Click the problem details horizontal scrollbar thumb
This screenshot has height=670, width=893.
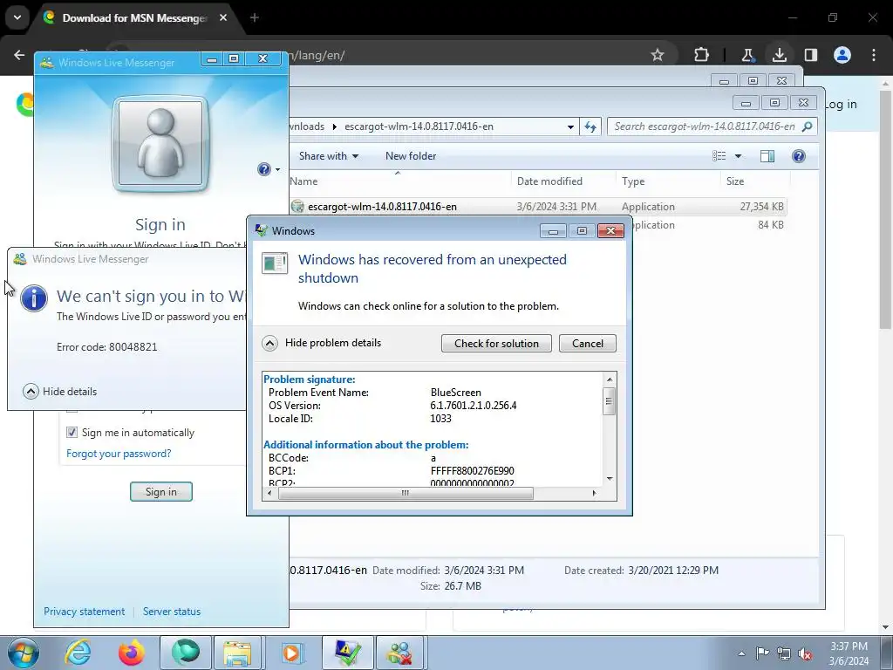point(406,494)
